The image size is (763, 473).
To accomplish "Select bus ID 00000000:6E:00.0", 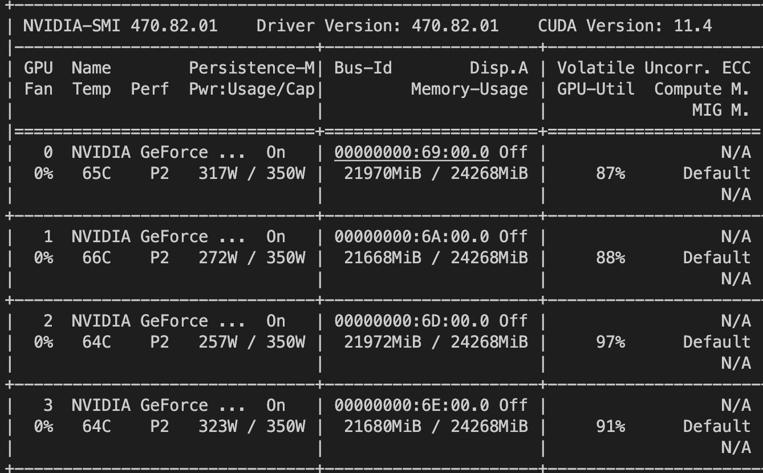I will tap(411, 405).
